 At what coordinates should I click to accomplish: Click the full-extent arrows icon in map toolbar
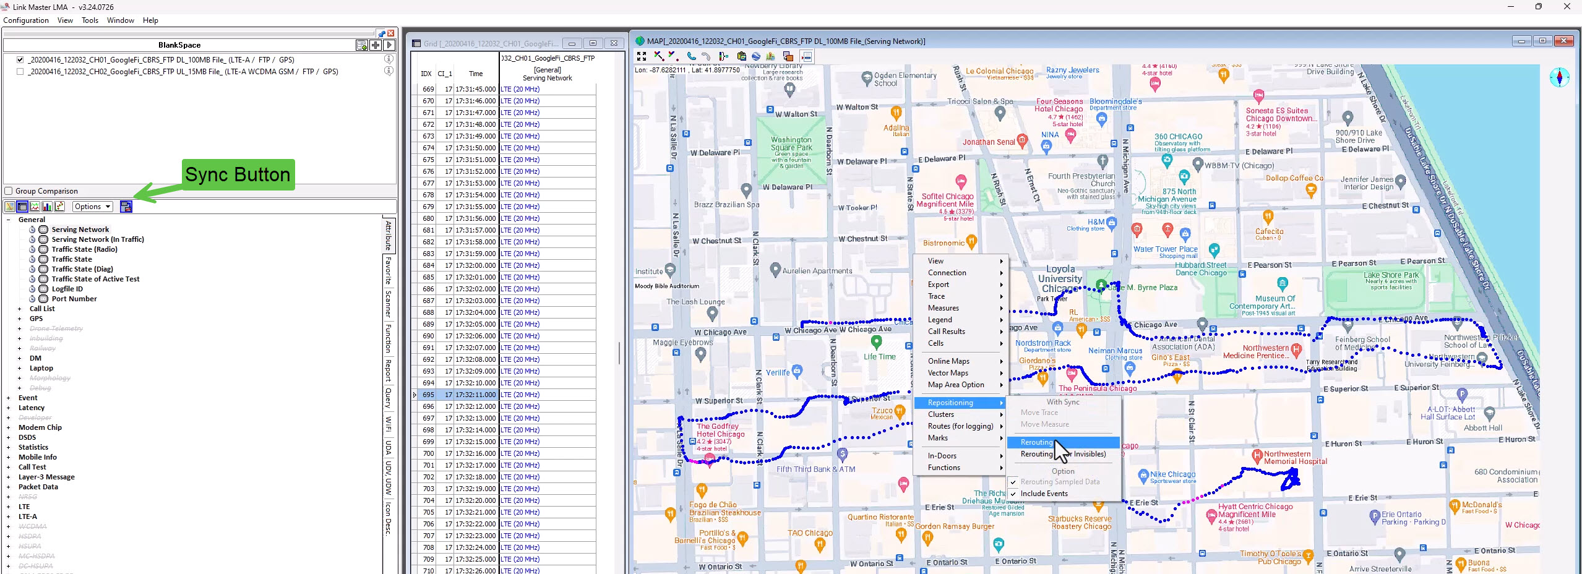pos(642,56)
